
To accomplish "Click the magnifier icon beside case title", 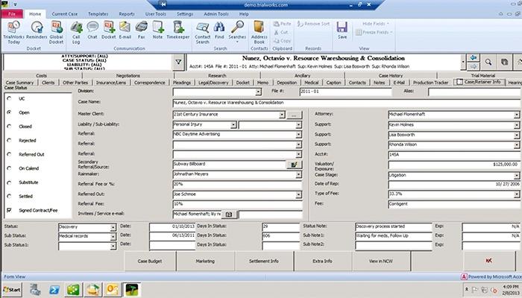I will [x=488, y=62].
